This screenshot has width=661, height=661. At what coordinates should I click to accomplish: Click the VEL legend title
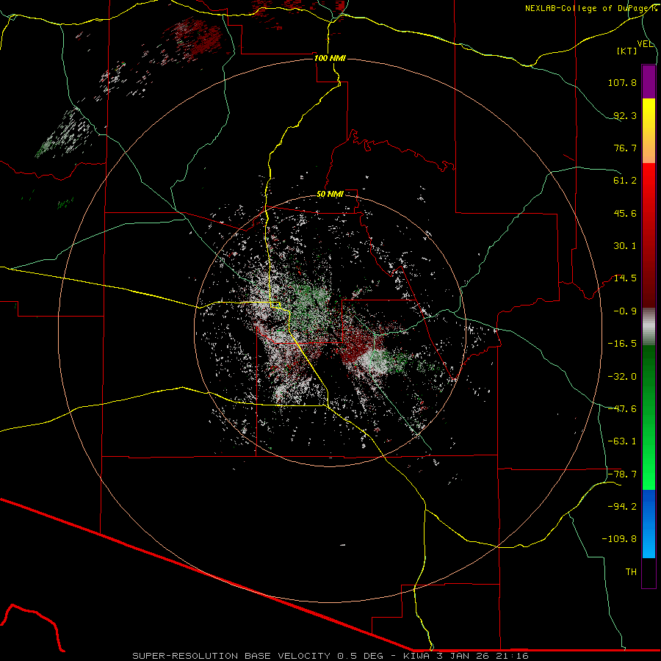pos(645,44)
